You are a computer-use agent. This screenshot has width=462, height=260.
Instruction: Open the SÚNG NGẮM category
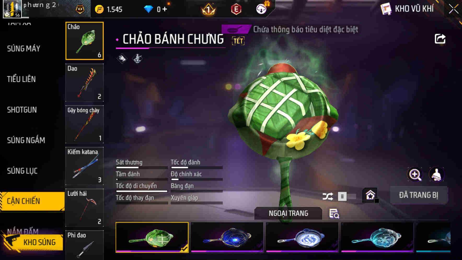coord(26,140)
